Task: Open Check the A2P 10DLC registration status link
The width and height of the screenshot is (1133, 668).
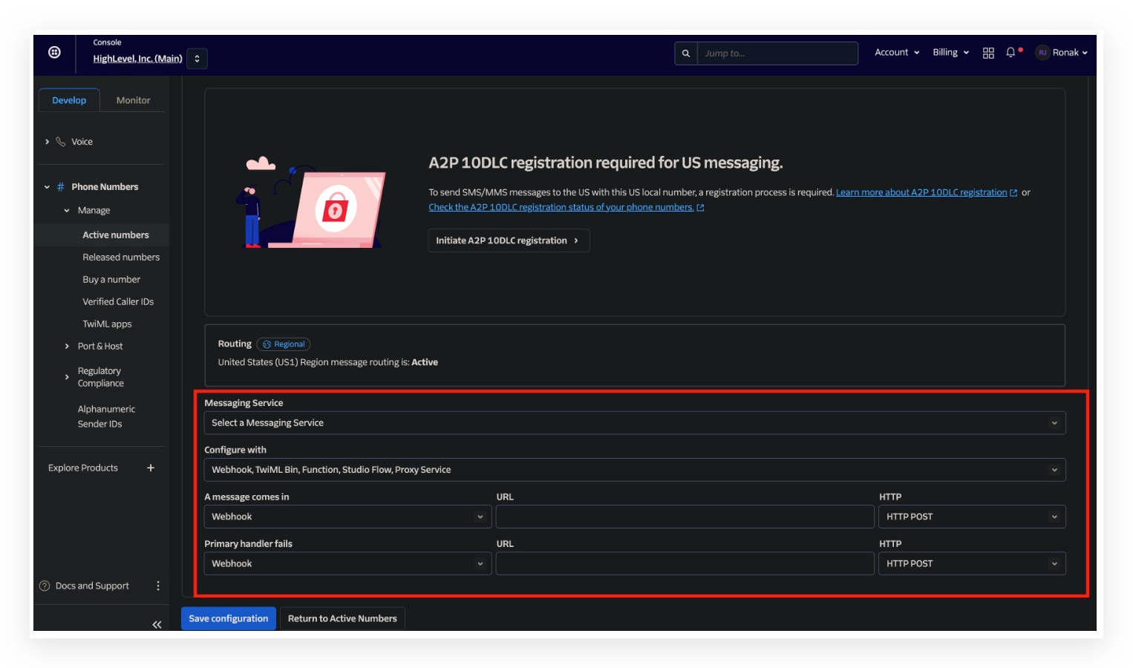Action: 561,207
